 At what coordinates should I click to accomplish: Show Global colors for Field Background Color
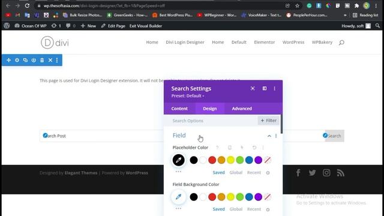click(x=236, y=209)
